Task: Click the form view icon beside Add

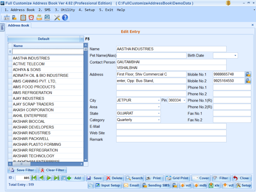Action: coord(64,178)
